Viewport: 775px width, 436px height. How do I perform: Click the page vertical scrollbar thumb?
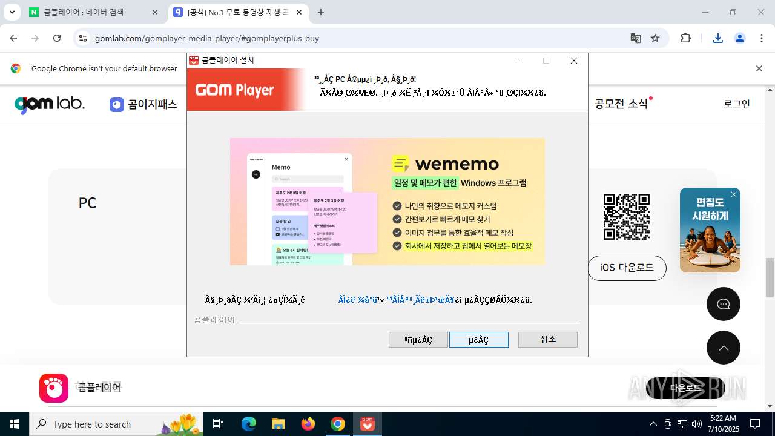[x=770, y=278]
